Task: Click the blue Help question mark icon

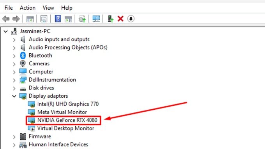Action: click(x=58, y=19)
